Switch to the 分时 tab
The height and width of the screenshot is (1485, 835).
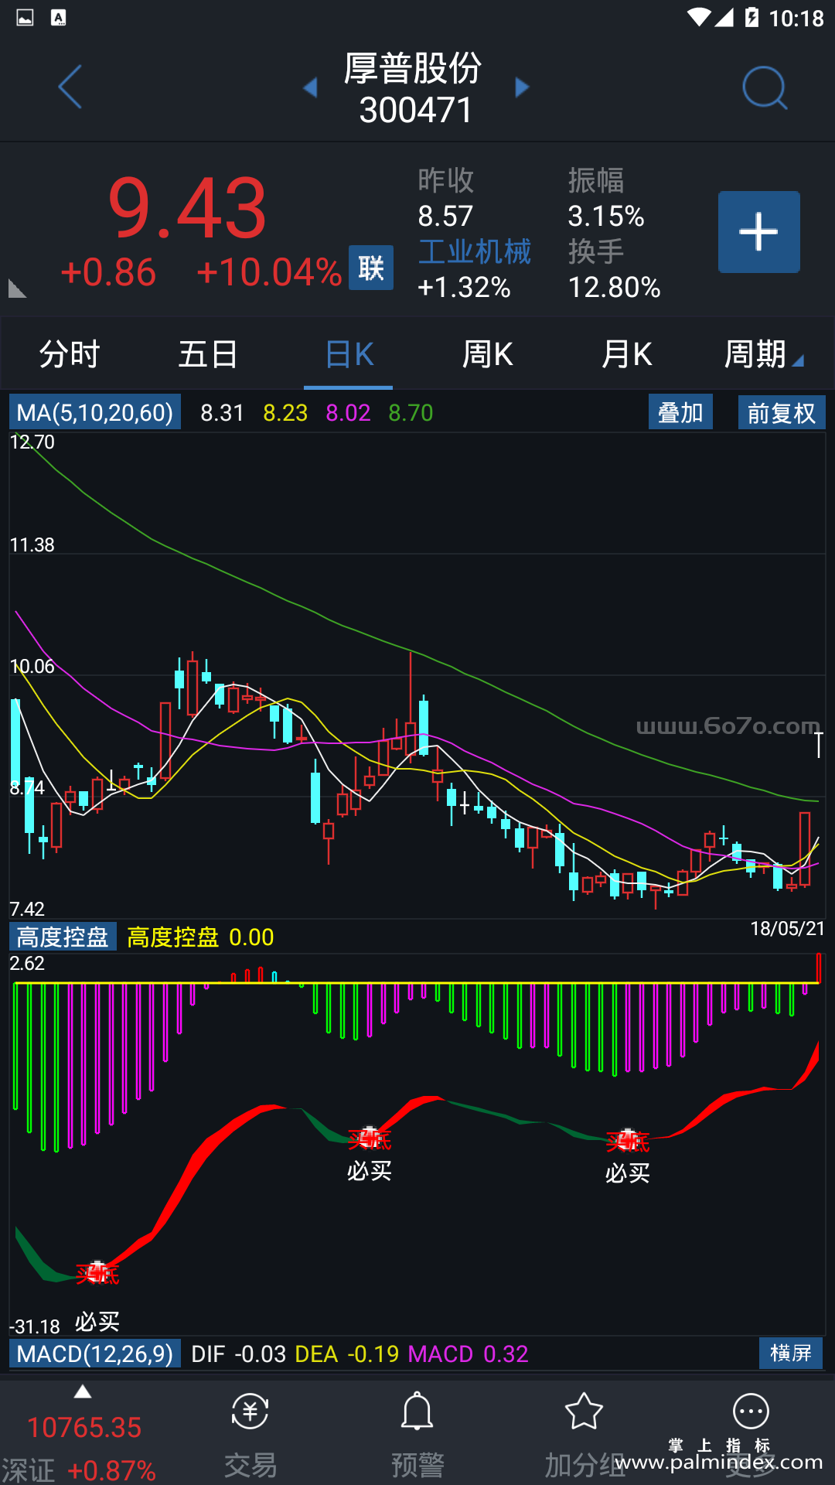click(x=70, y=354)
